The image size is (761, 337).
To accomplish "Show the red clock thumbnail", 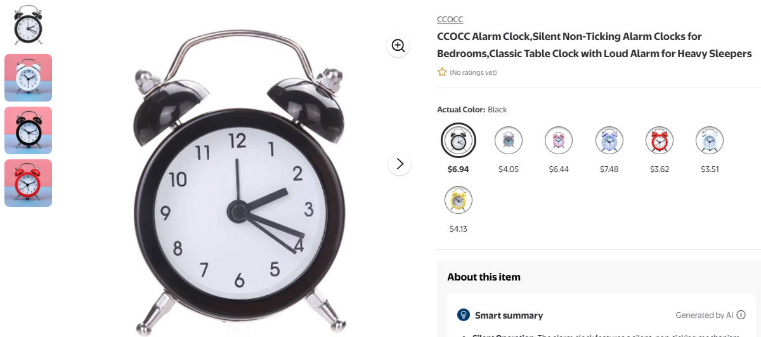I will point(28,183).
